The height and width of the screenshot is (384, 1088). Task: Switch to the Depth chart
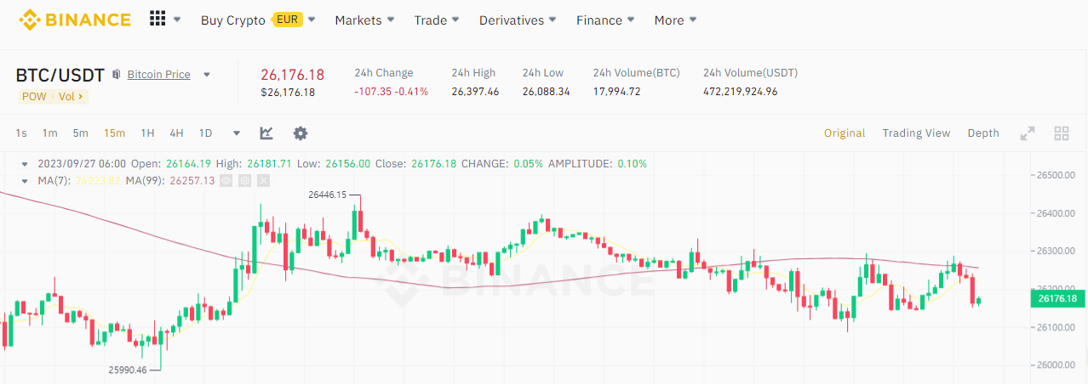pos(983,133)
